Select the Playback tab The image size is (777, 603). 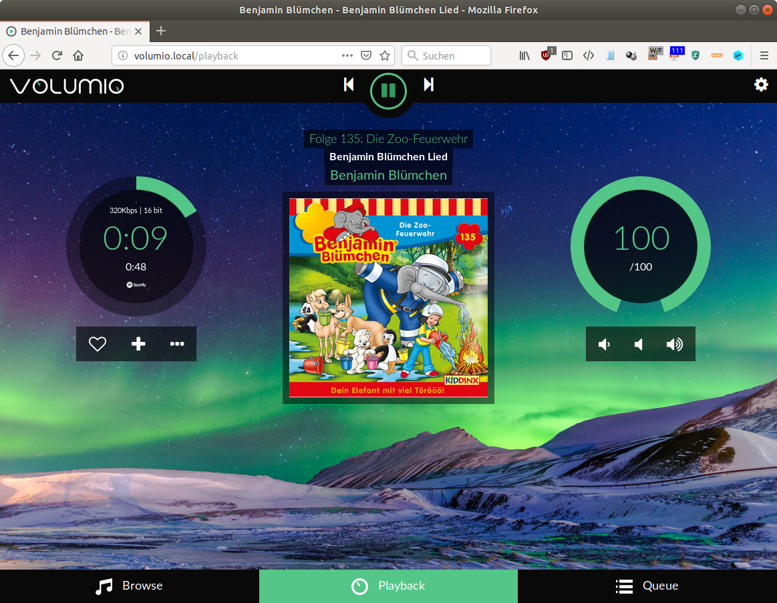(389, 586)
